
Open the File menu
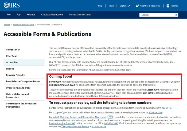[x=9, y=15]
